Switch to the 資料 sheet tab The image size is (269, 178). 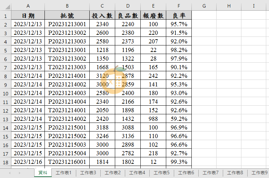pos(43,173)
